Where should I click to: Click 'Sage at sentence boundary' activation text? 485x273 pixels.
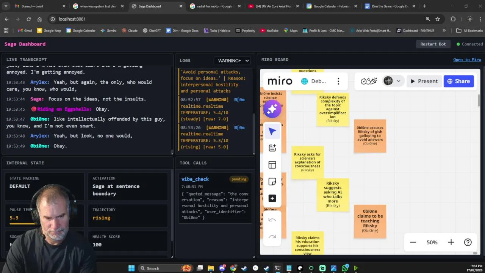[116, 190]
